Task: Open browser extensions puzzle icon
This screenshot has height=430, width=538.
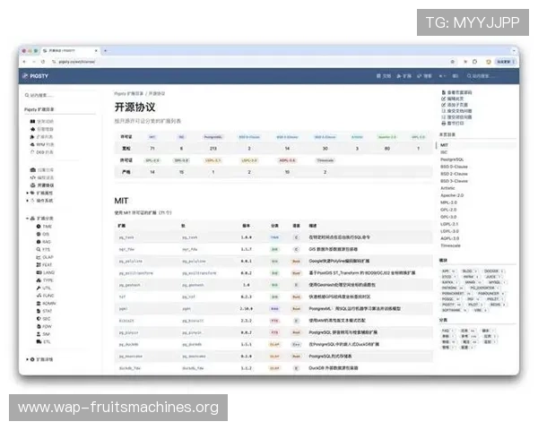Action: 475,62
